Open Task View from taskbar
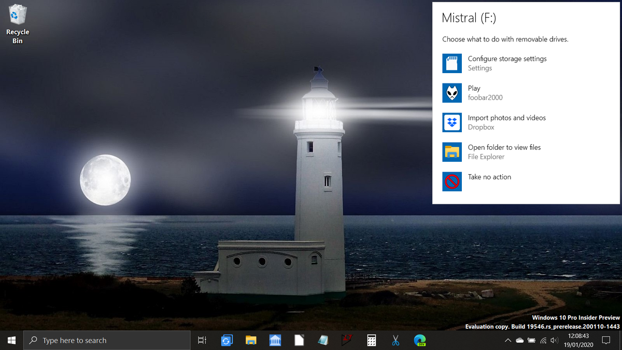622x350 pixels. (x=202, y=340)
